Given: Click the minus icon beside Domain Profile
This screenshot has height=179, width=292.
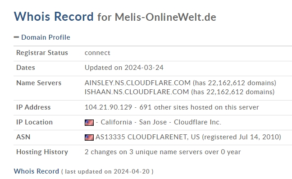Looking at the screenshot, I should tap(16, 37).
